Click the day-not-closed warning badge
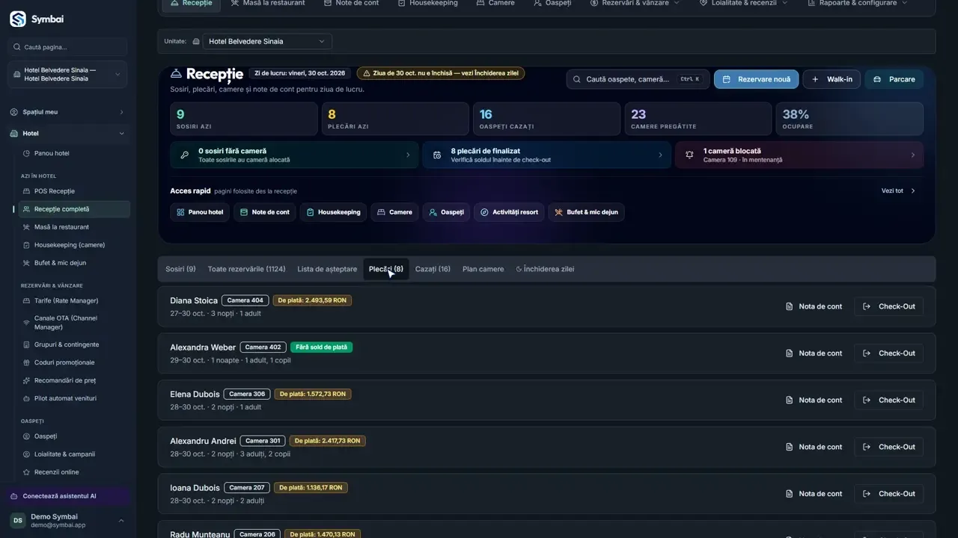The height and width of the screenshot is (538, 958). pyautogui.click(x=441, y=73)
